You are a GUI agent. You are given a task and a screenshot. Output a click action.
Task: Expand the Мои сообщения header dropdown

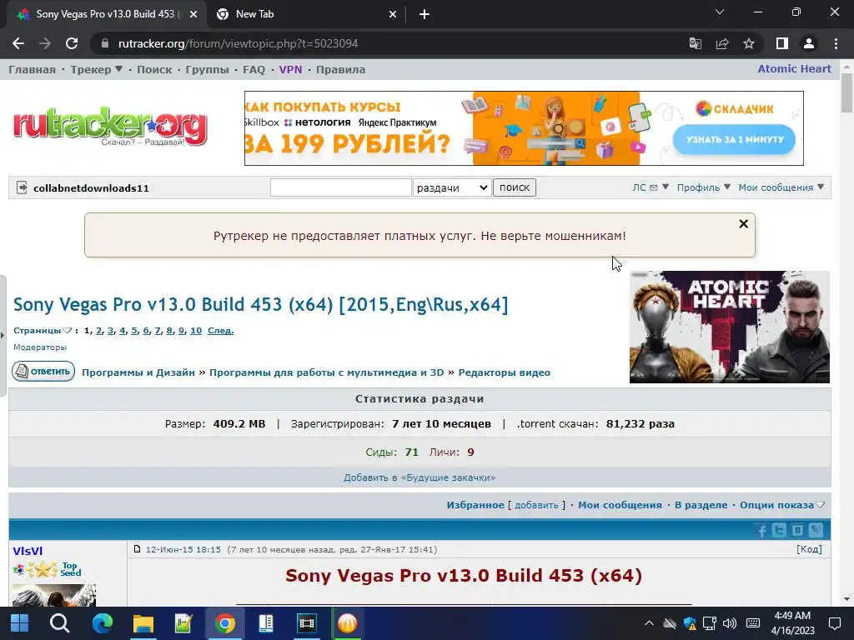[781, 187]
